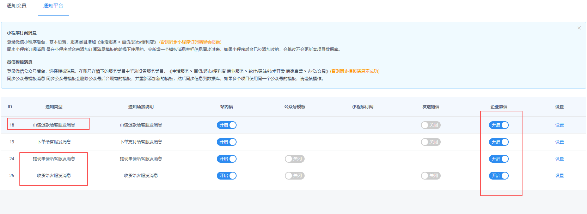Turn off 企业微信 for row ID 24
587x214 pixels.
tap(499, 159)
